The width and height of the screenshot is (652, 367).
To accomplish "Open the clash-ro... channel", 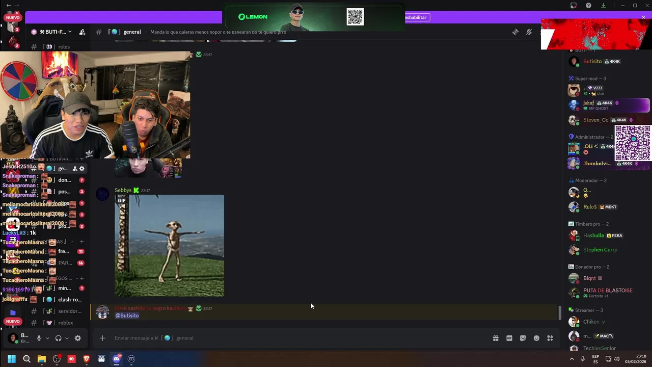I will [58, 300].
